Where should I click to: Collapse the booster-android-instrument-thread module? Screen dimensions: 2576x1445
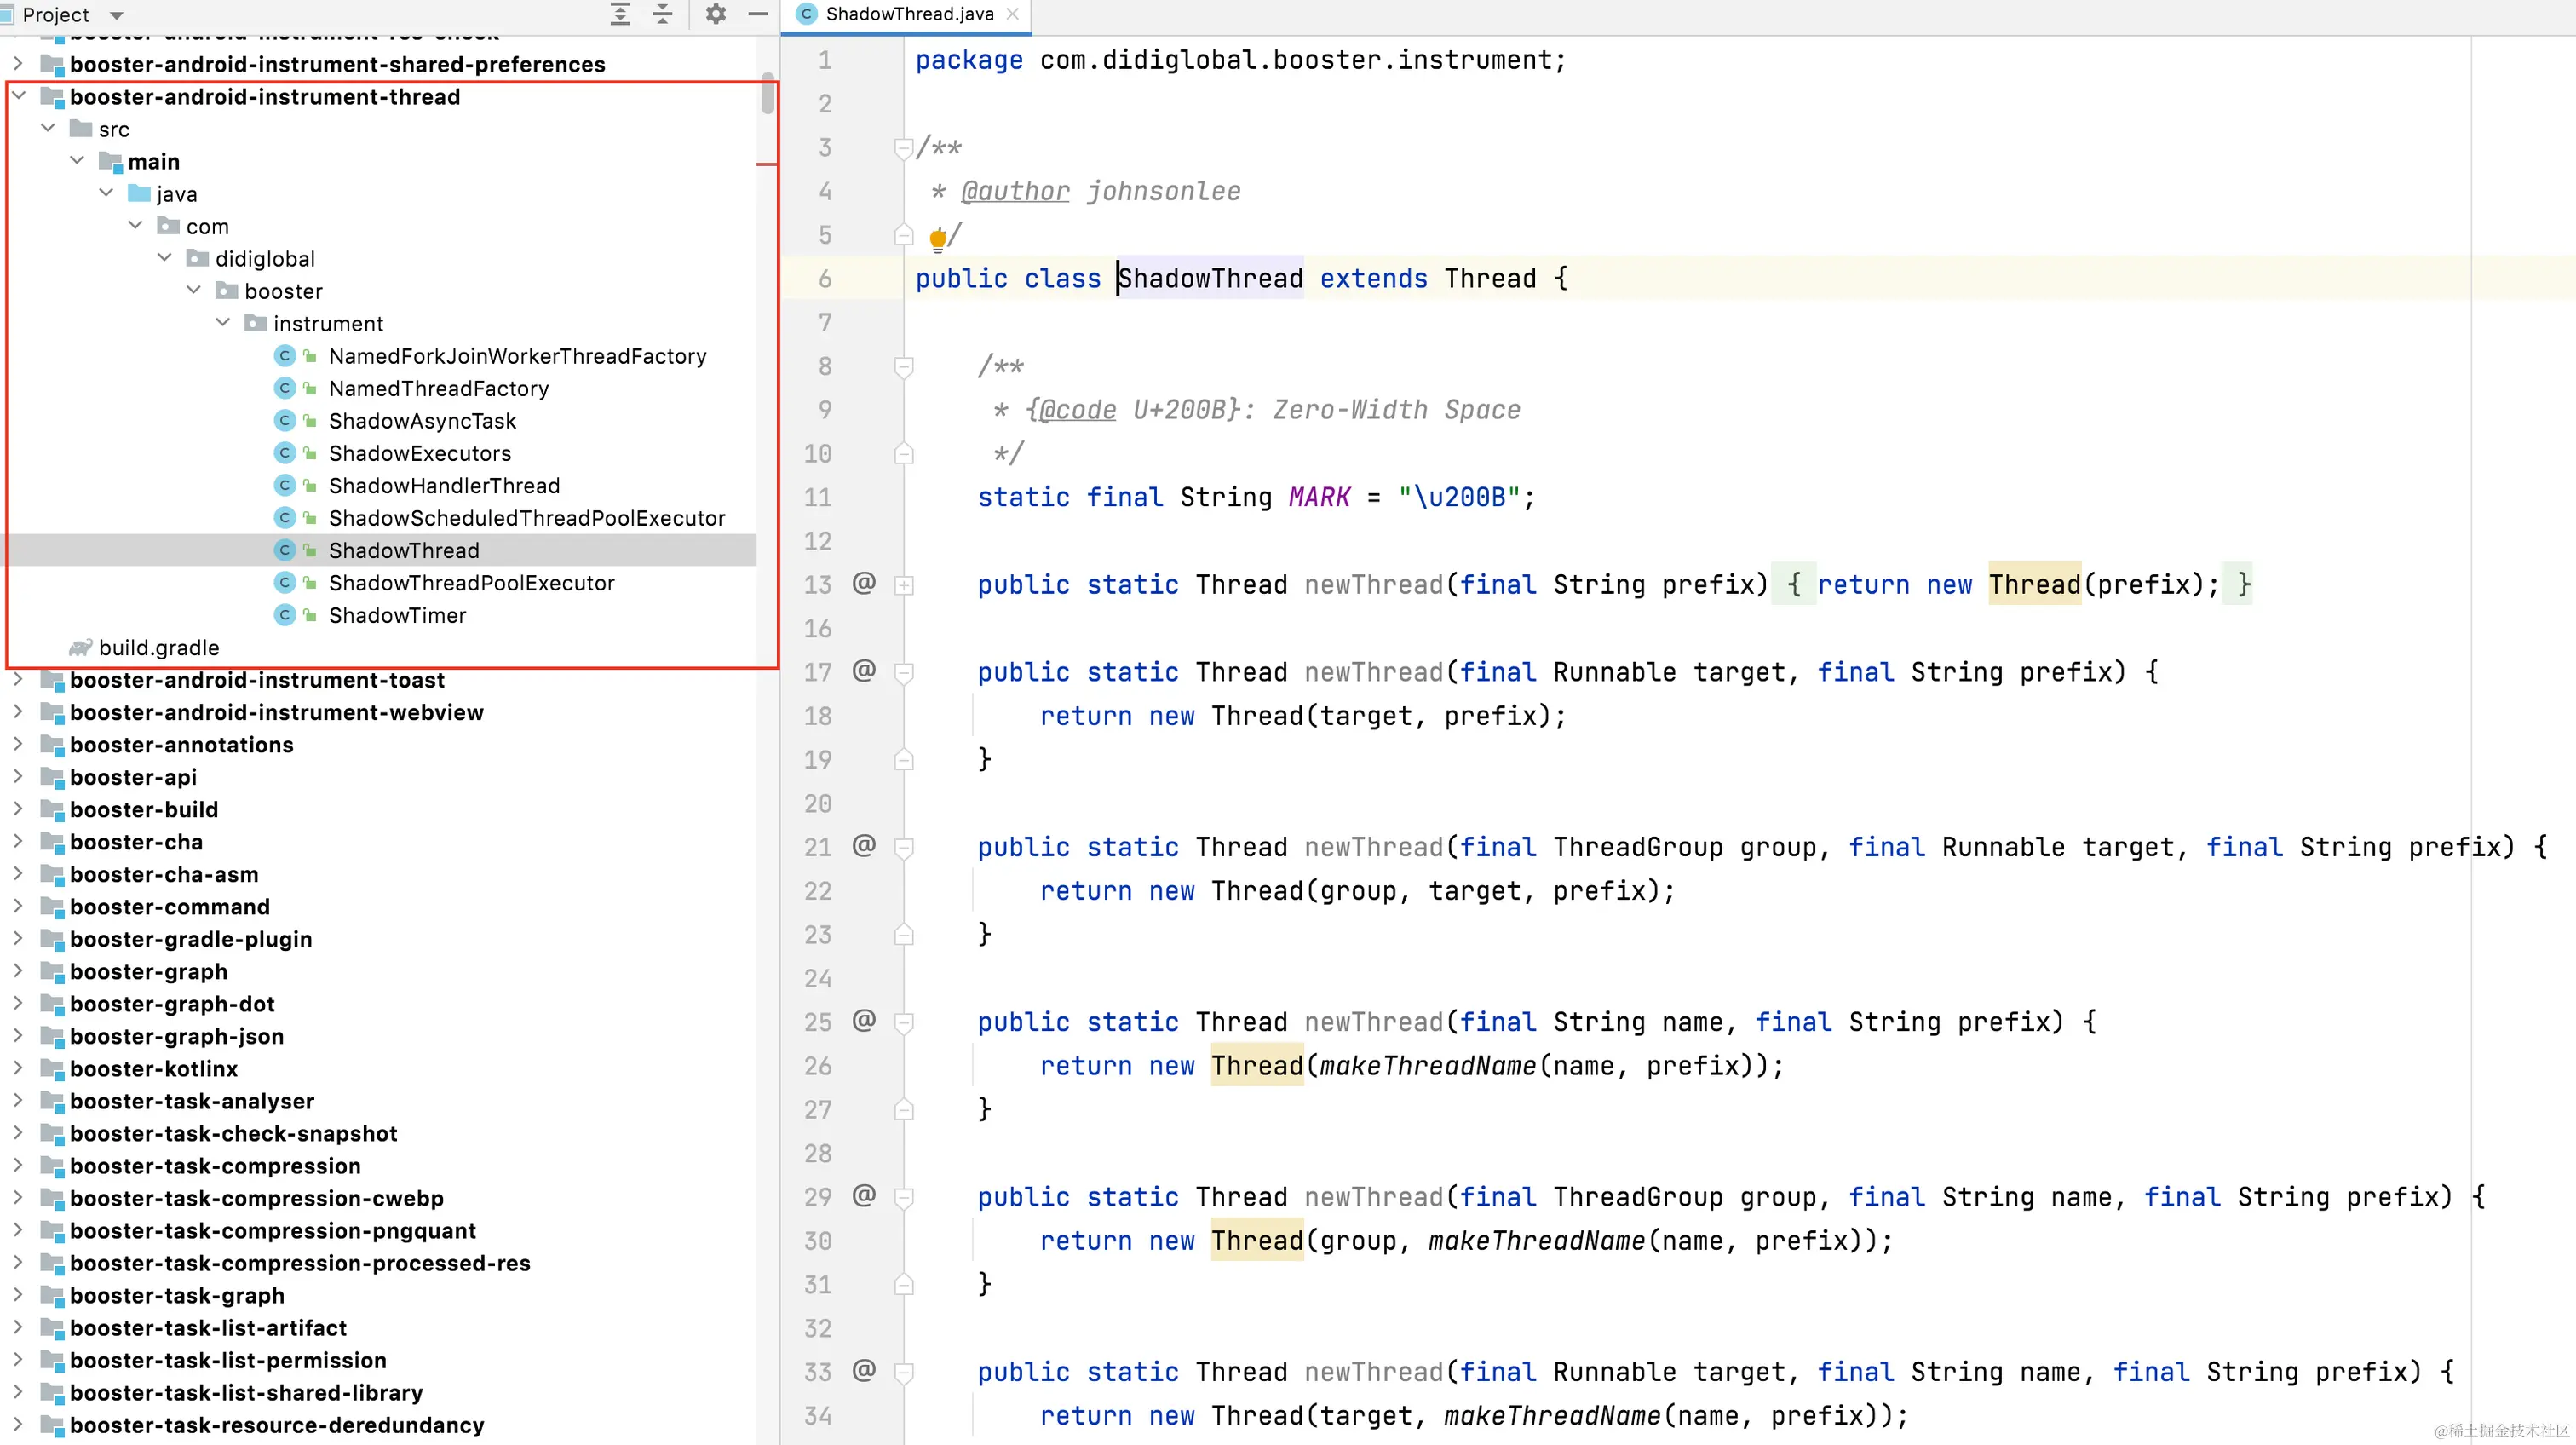point(19,96)
